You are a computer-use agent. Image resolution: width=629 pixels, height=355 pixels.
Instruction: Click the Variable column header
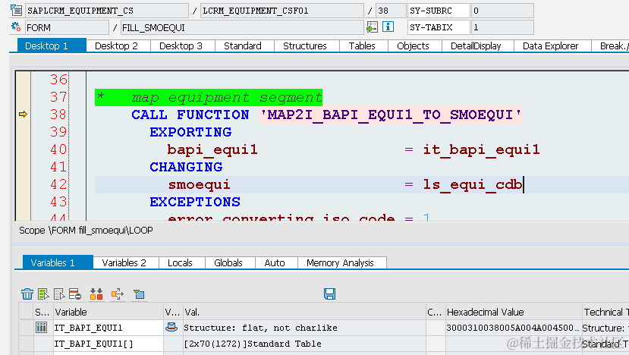108,312
